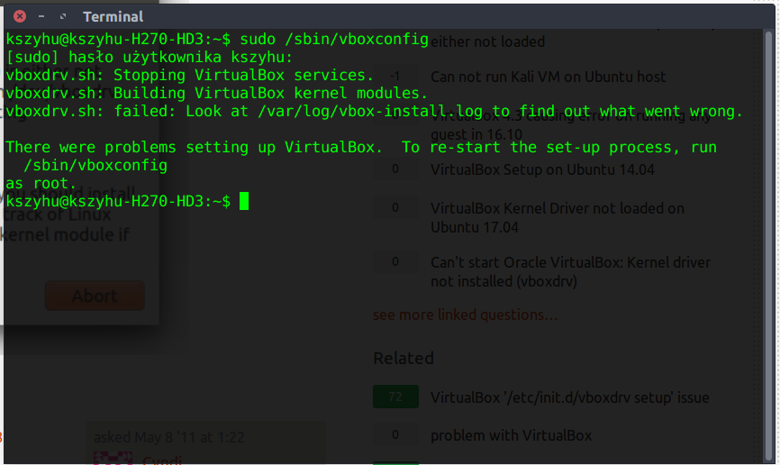Click the Abort button in background dialog
Viewport: 780px width, 465px height.
pyautogui.click(x=95, y=296)
